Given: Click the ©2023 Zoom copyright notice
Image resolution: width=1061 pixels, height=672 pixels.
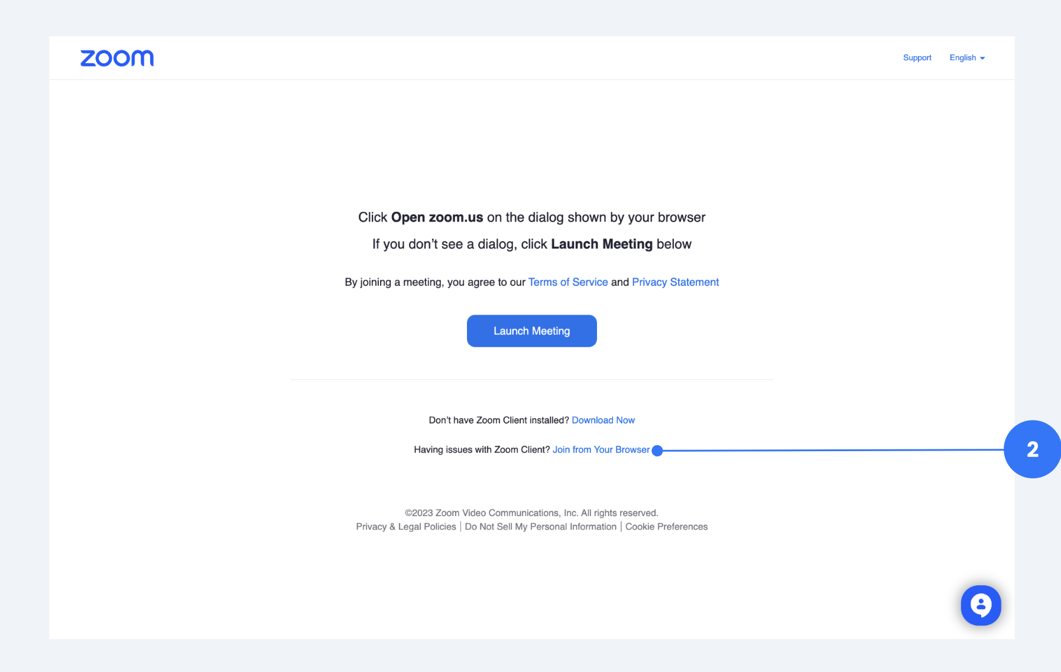Looking at the screenshot, I should (531, 513).
